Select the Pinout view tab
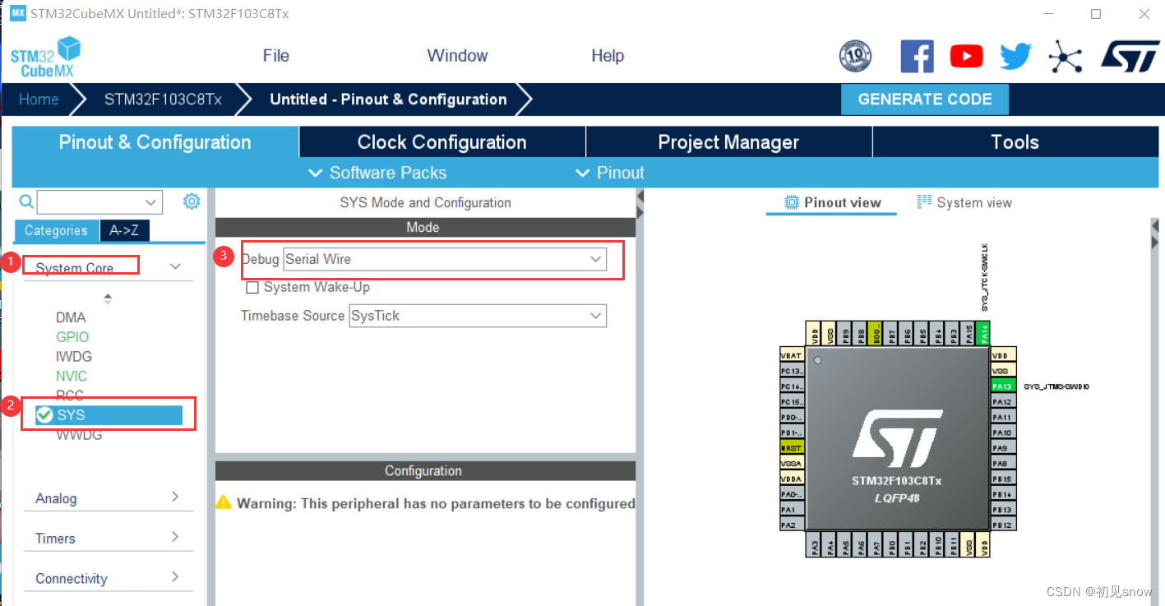 (x=832, y=202)
